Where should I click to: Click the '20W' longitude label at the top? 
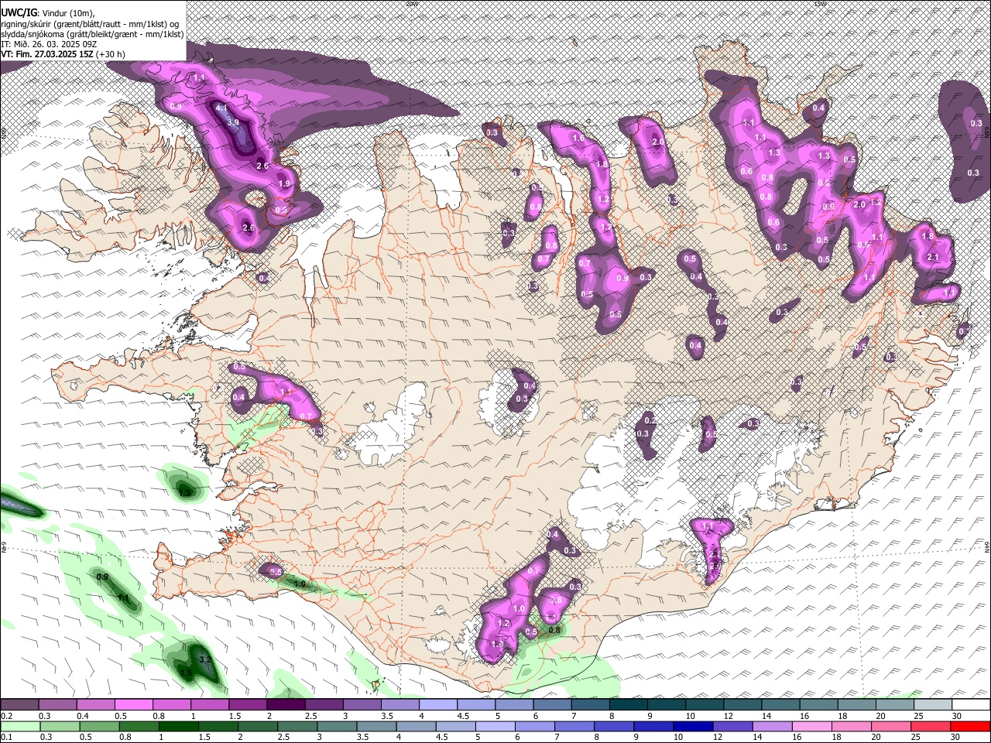click(412, 4)
